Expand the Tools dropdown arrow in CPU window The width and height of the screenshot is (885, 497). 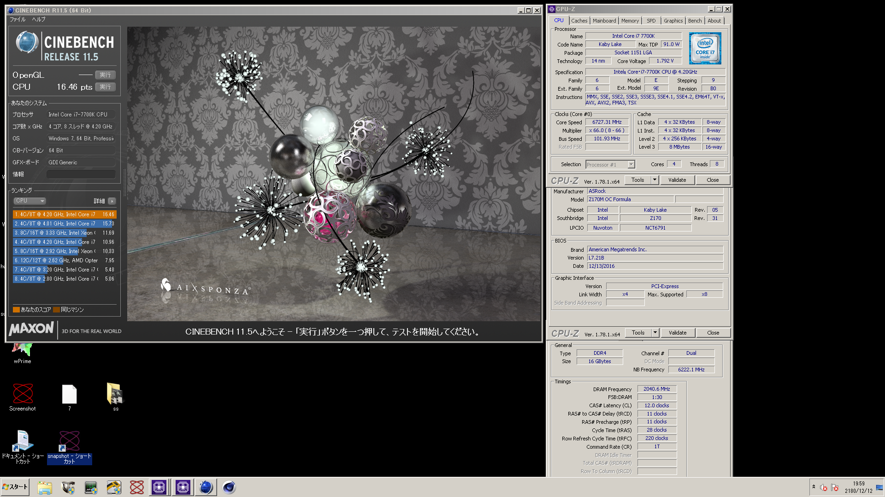[x=655, y=180]
